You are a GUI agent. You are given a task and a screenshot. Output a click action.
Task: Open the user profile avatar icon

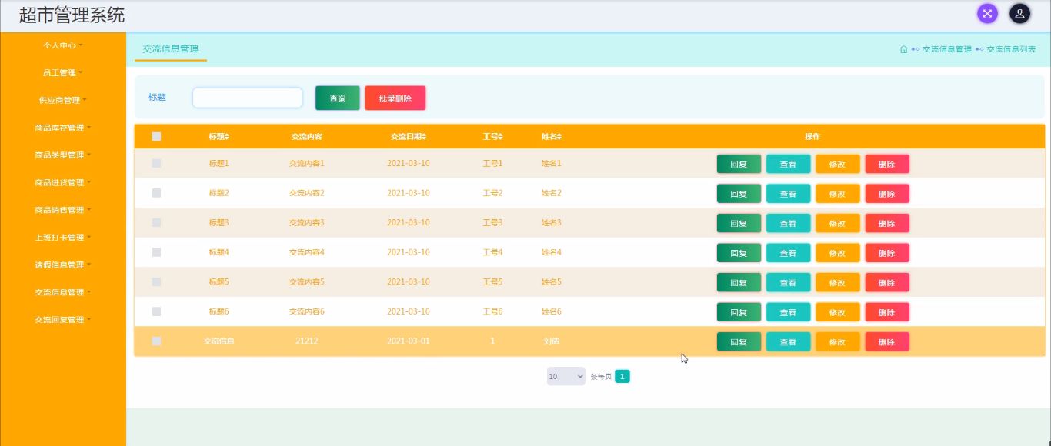tap(1019, 14)
